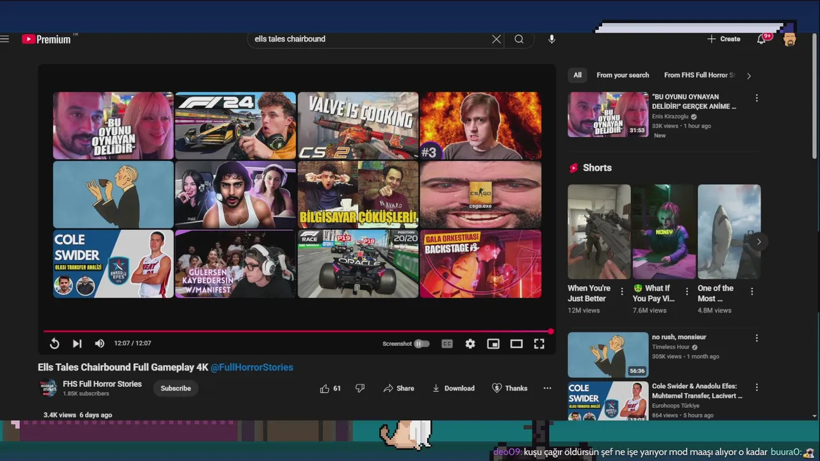Open shark 'One of the Most' short thumbnail
Image resolution: width=820 pixels, height=461 pixels.
(x=729, y=232)
